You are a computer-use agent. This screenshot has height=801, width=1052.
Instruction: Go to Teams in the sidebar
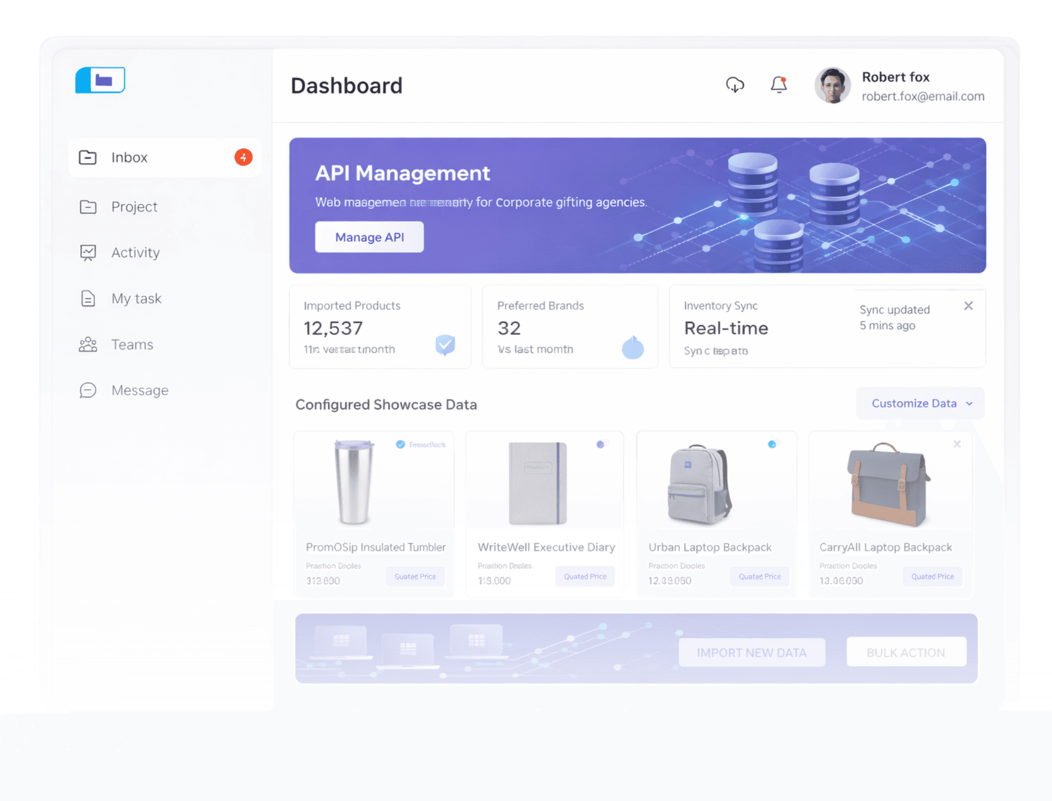[132, 345]
